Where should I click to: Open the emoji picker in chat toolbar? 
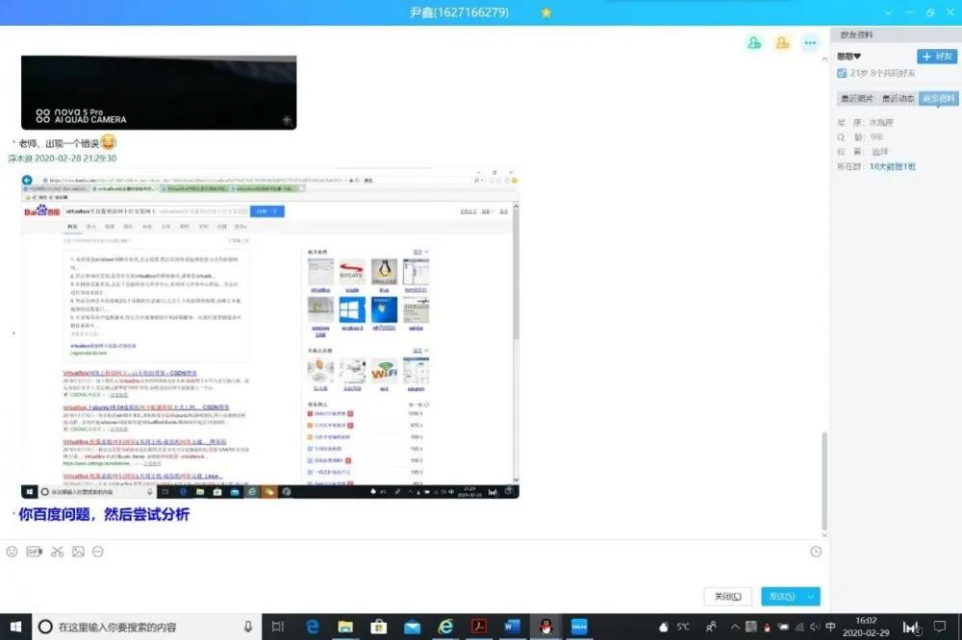pyautogui.click(x=12, y=552)
